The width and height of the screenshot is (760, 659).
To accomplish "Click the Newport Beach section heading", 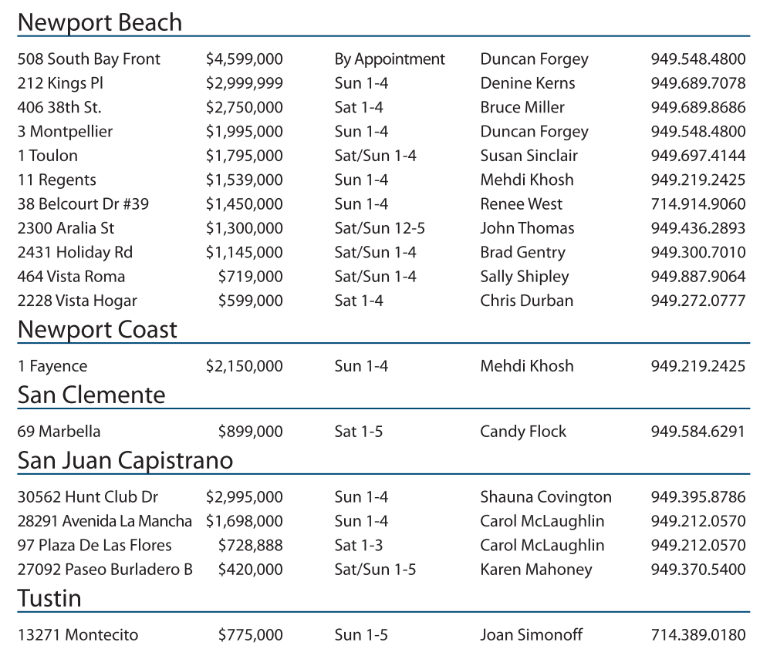I will (x=100, y=22).
